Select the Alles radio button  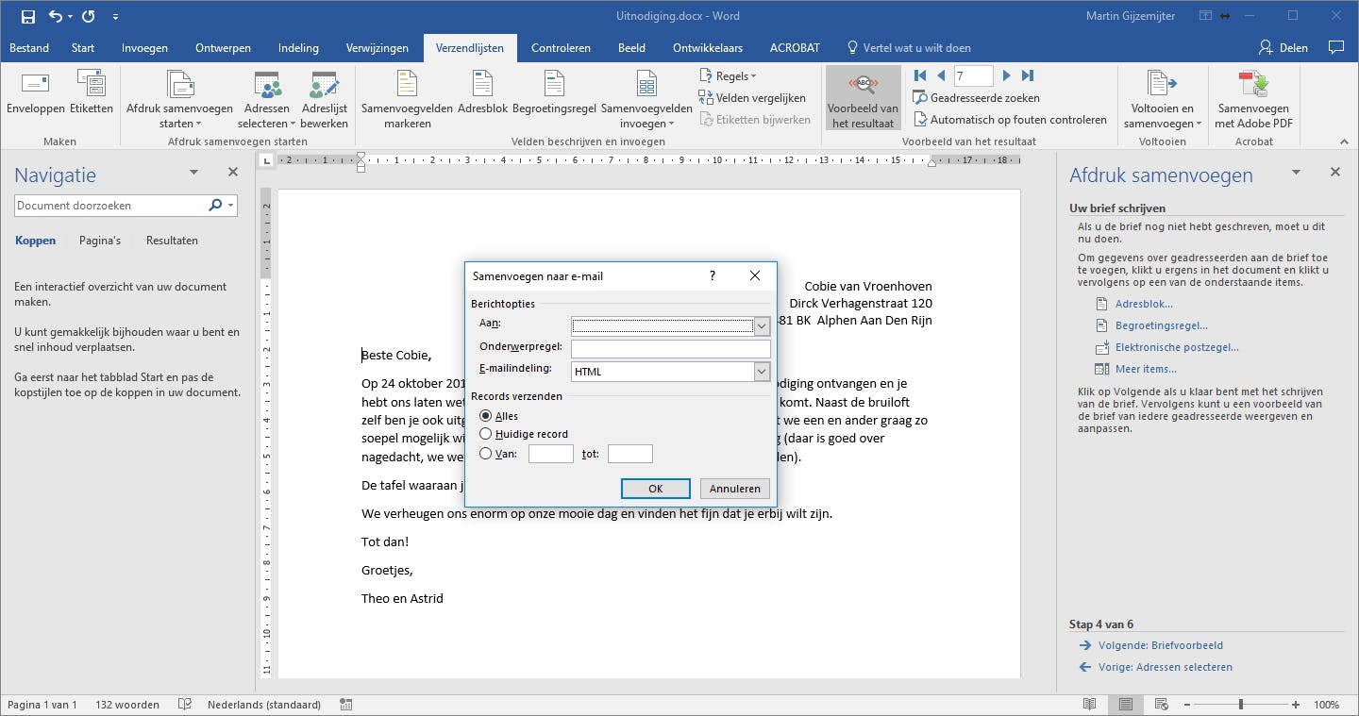point(486,416)
